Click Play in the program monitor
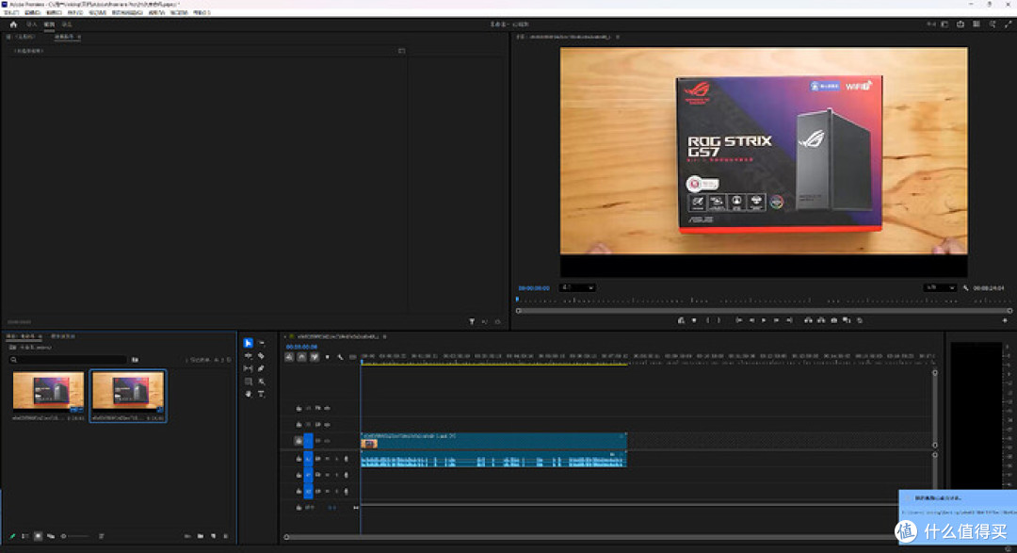The image size is (1017, 553). tap(764, 320)
